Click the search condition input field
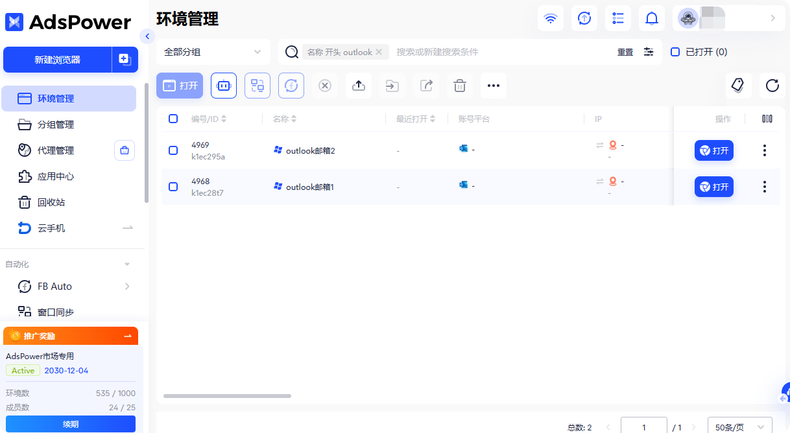 (503, 52)
